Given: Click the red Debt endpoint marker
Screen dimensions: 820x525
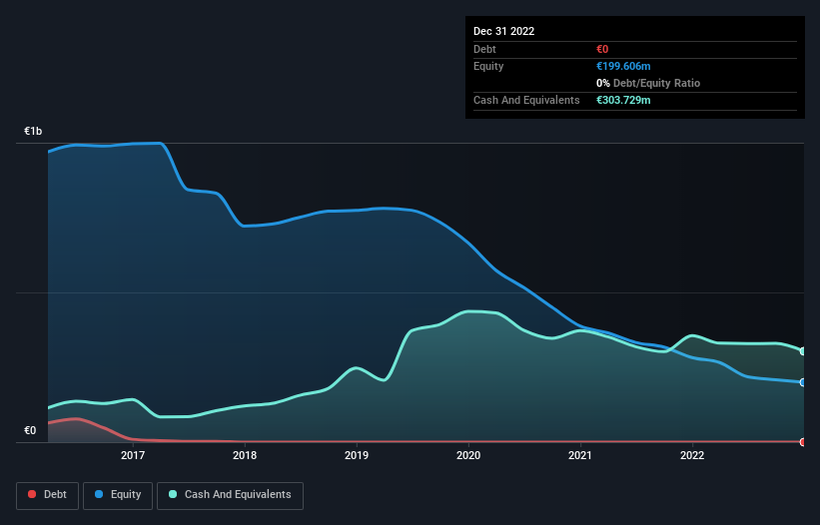Looking at the screenshot, I should (x=803, y=442).
